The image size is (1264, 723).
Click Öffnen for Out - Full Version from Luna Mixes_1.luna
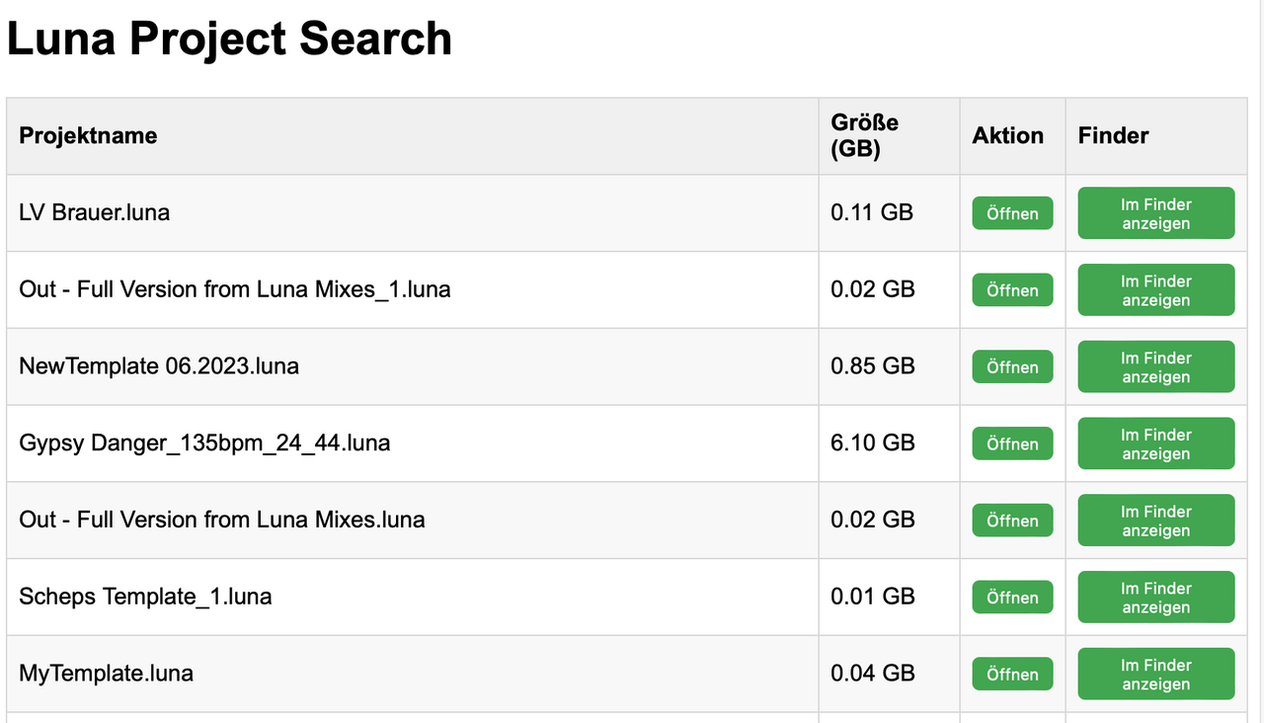click(x=1012, y=290)
